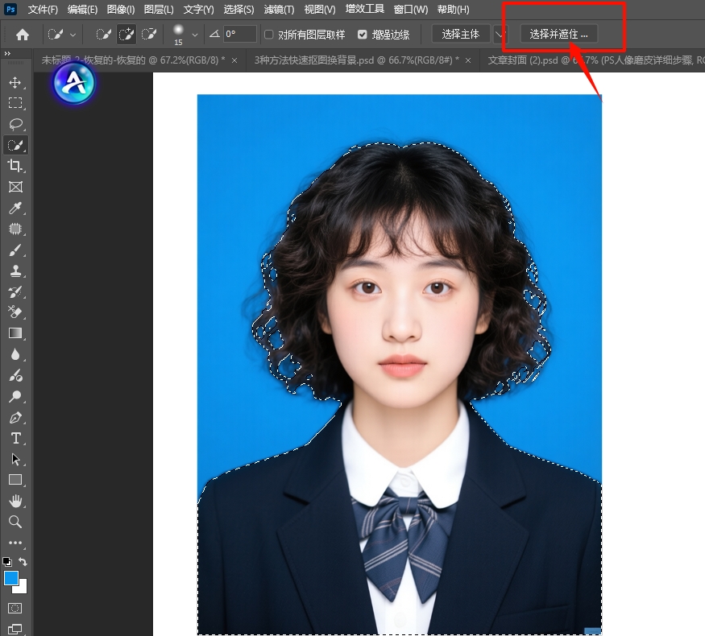
Task: Click the blue foreground color swatch
Action: (x=11, y=578)
